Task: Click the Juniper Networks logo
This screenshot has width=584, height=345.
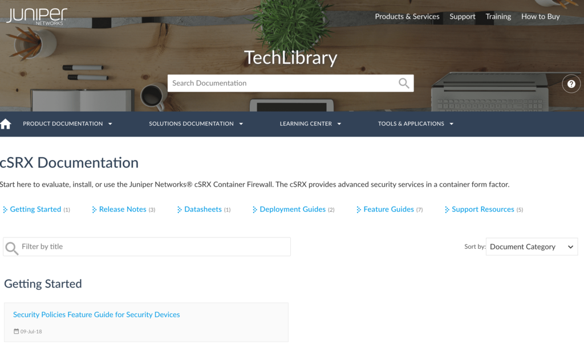Action: click(36, 17)
